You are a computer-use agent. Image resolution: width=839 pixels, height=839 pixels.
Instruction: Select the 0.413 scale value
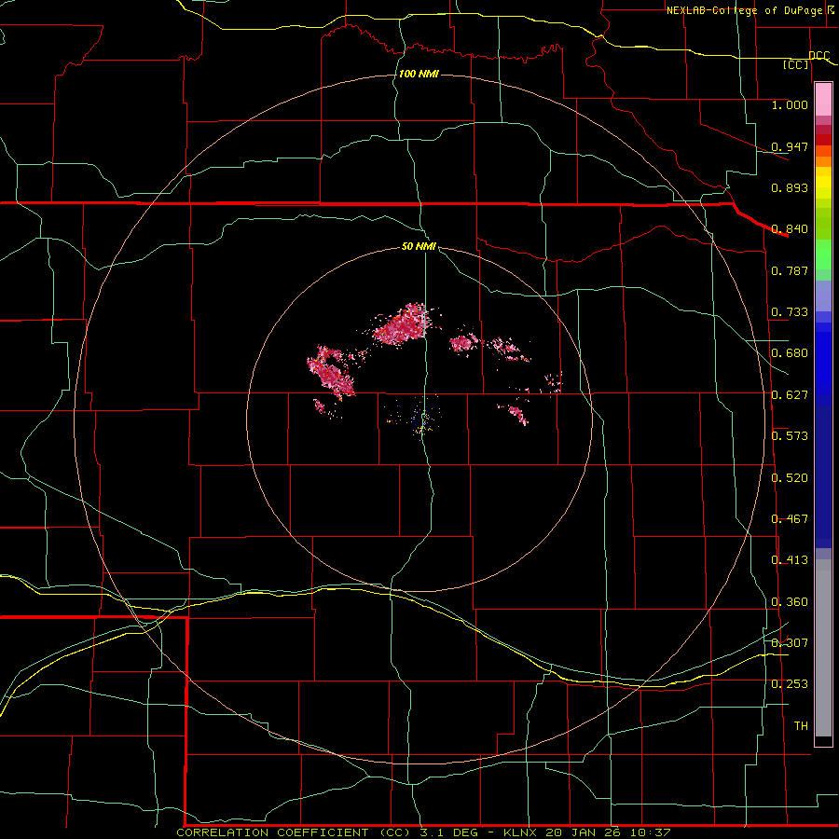790,560
